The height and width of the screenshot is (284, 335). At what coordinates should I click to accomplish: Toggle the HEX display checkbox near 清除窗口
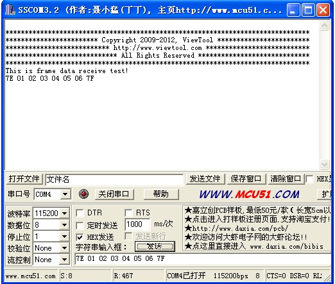(x=309, y=179)
